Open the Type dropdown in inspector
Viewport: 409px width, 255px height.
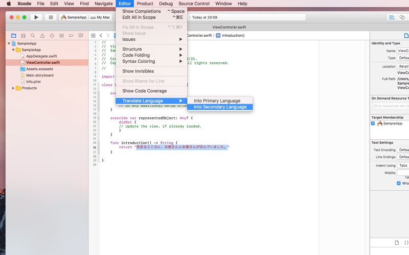click(403, 58)
